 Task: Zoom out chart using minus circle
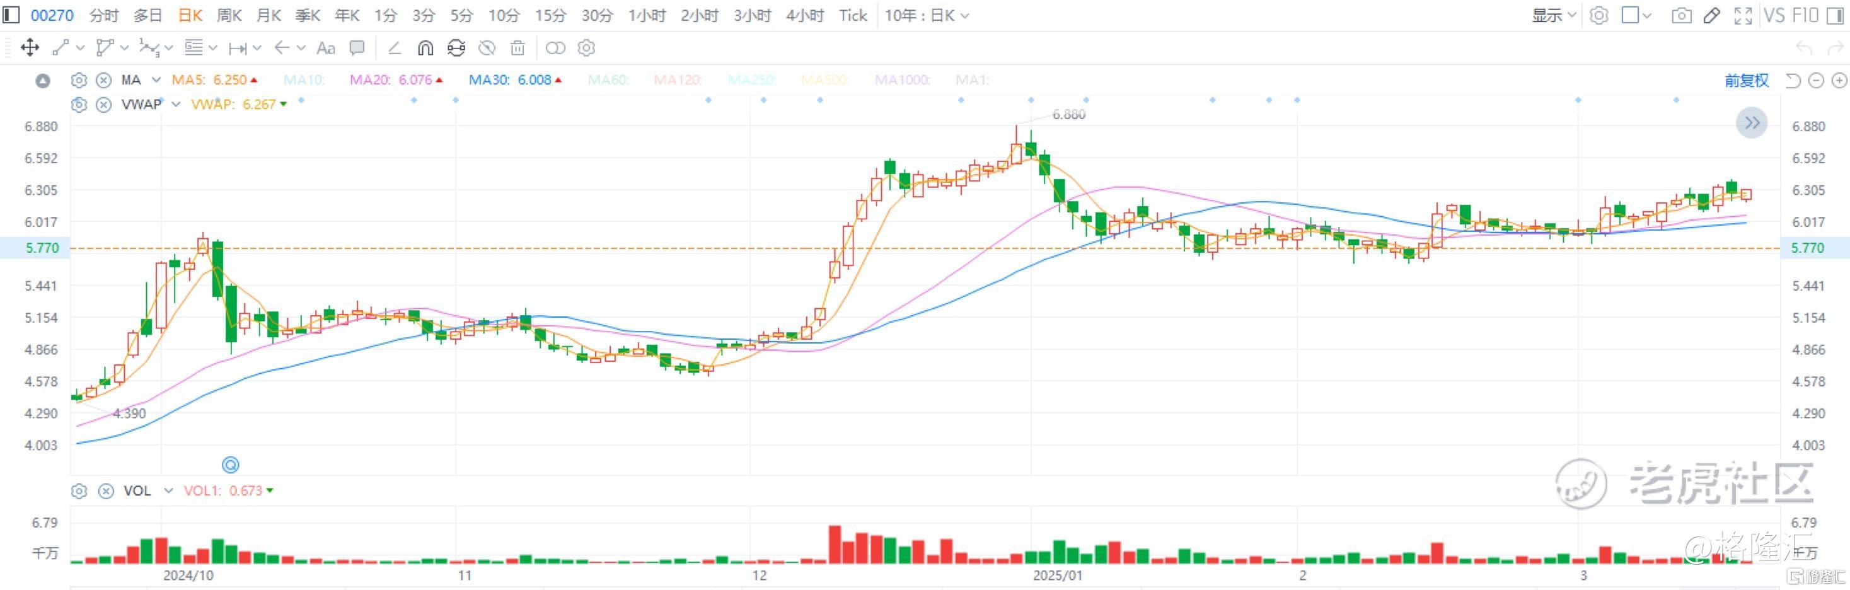[x=1816, y=81]
